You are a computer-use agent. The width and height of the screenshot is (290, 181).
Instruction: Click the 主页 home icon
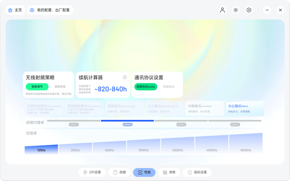pos(10,10)
